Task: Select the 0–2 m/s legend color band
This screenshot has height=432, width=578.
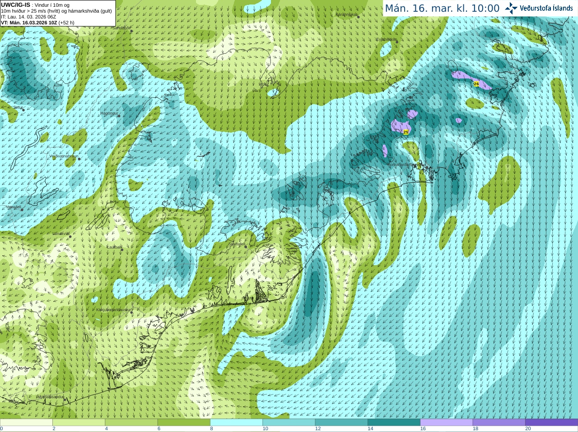Action: pos(26,423)
